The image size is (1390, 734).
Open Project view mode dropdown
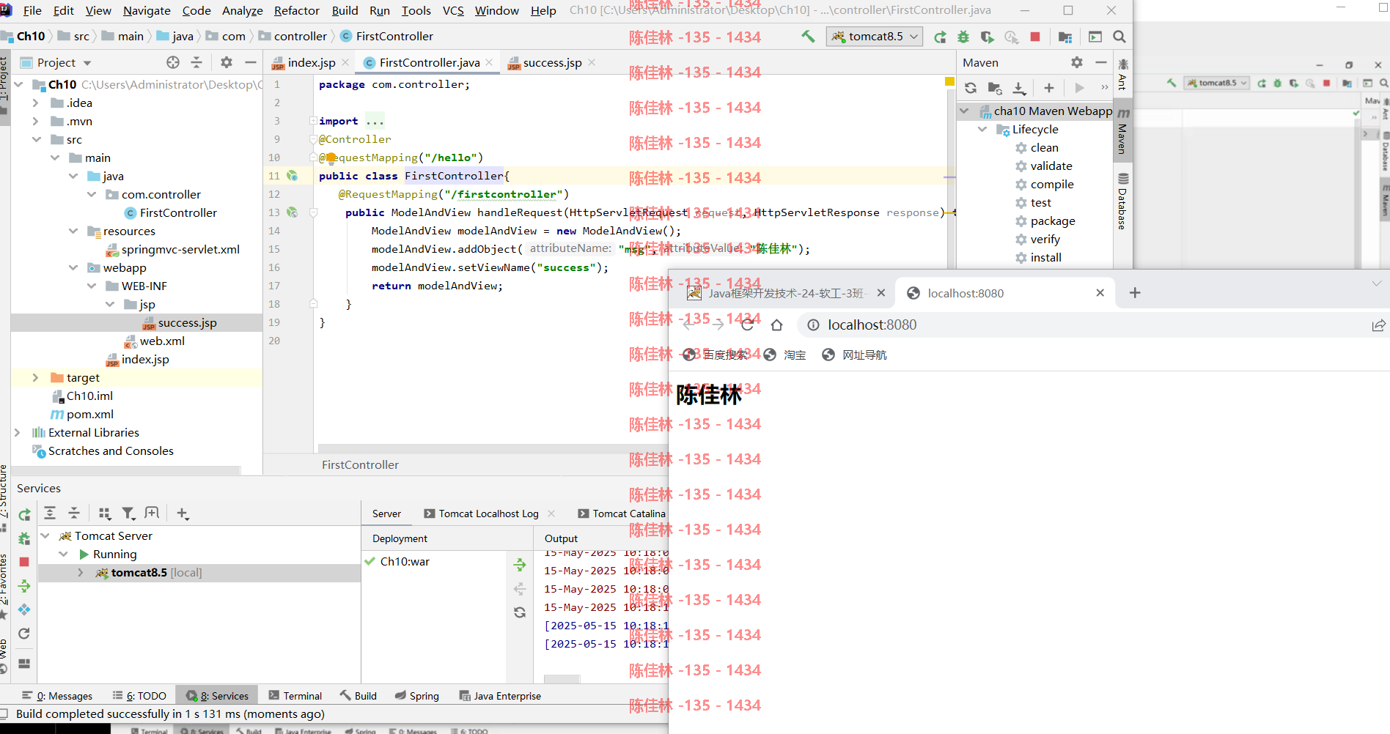click(x=87, y=63)
